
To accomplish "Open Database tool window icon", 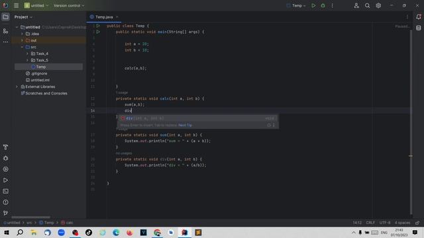I will coord(418,28).
